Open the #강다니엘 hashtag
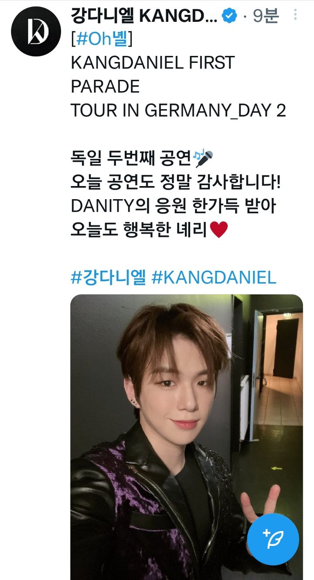This screenshot has width=314, height=580. click(x=108, y=277)
